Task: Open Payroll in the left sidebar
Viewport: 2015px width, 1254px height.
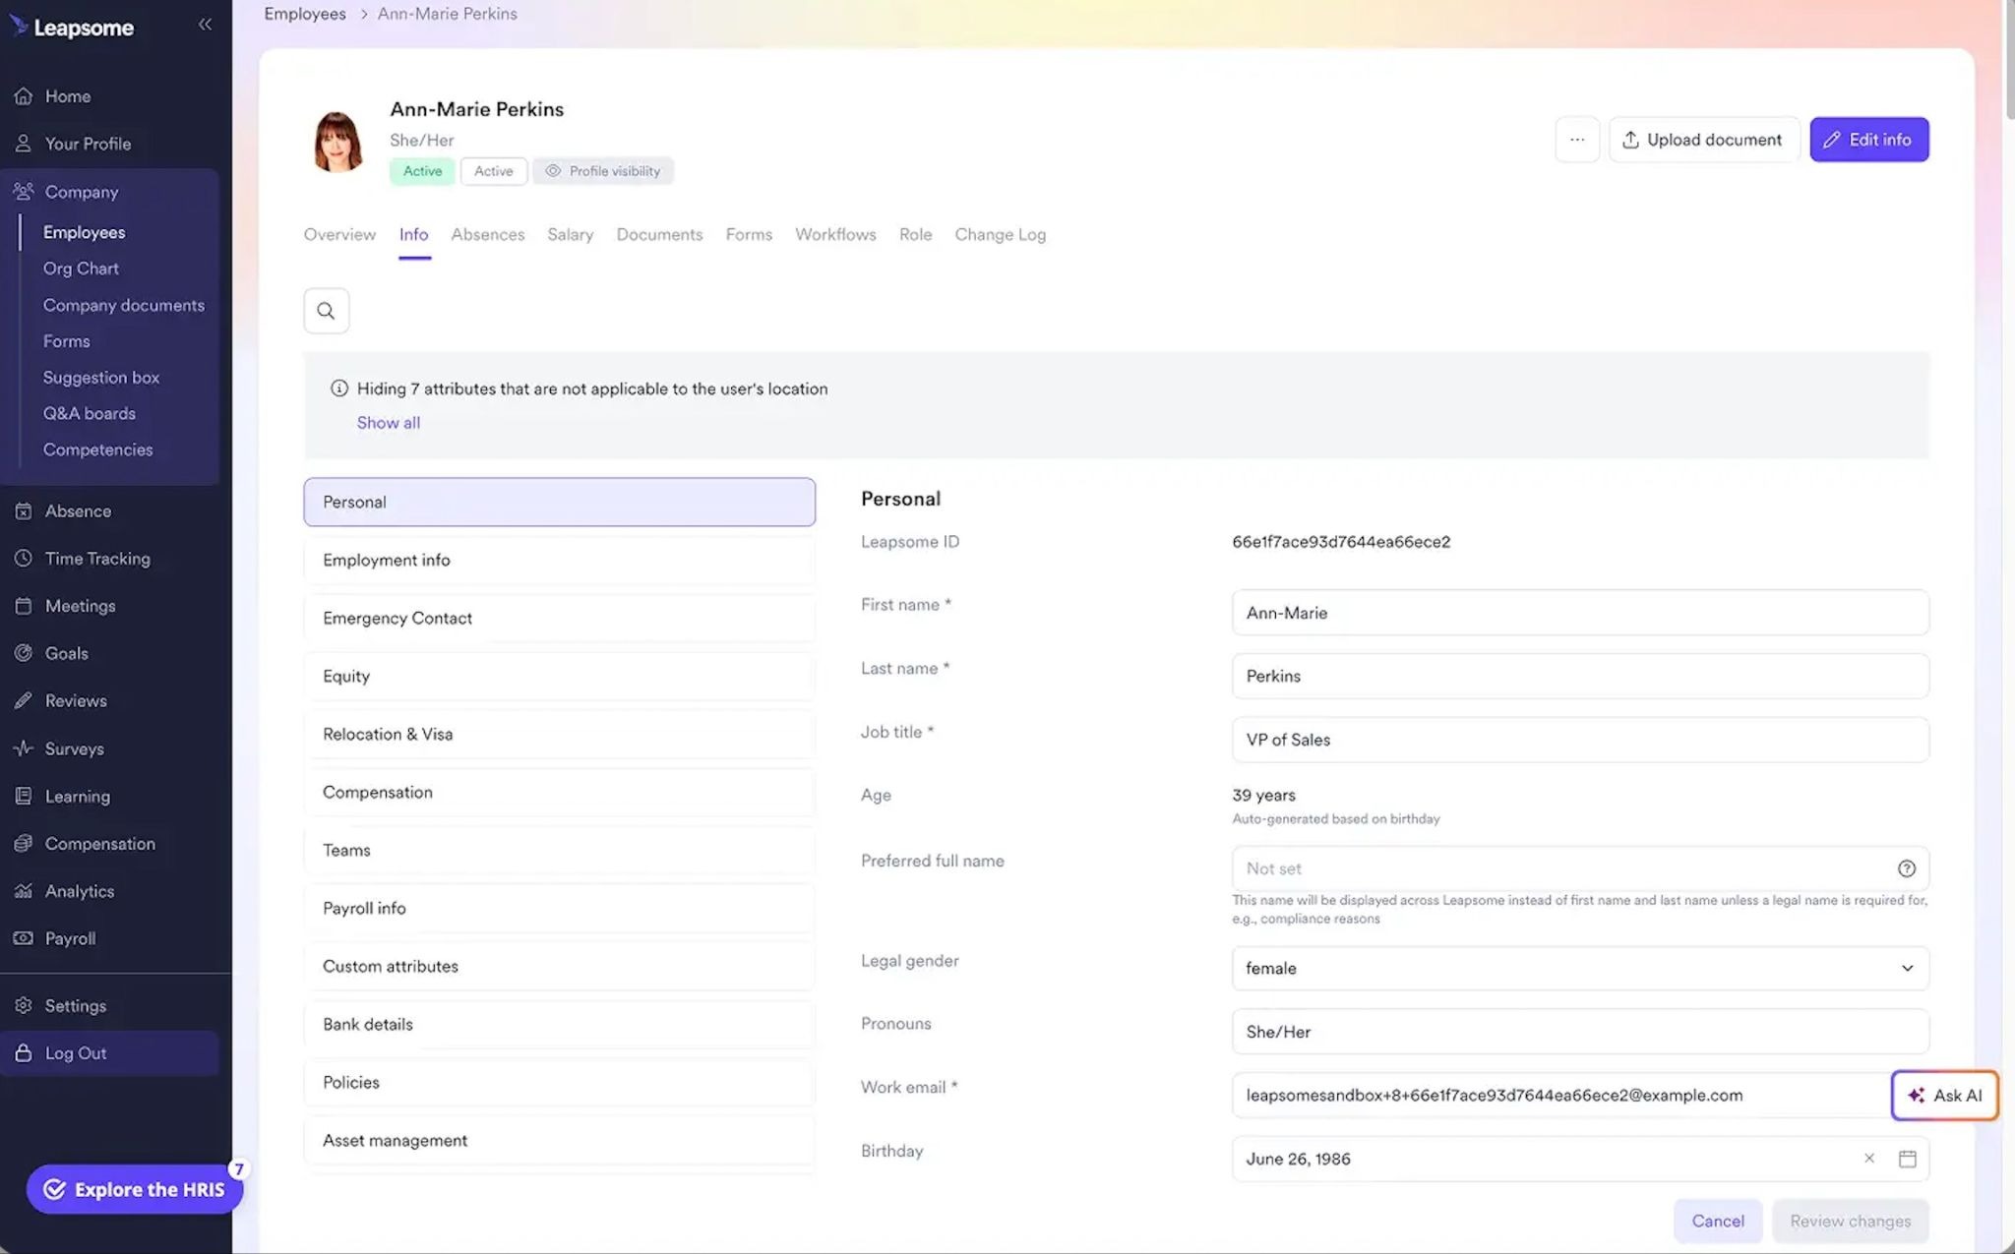Action: [x=70, y=938]
